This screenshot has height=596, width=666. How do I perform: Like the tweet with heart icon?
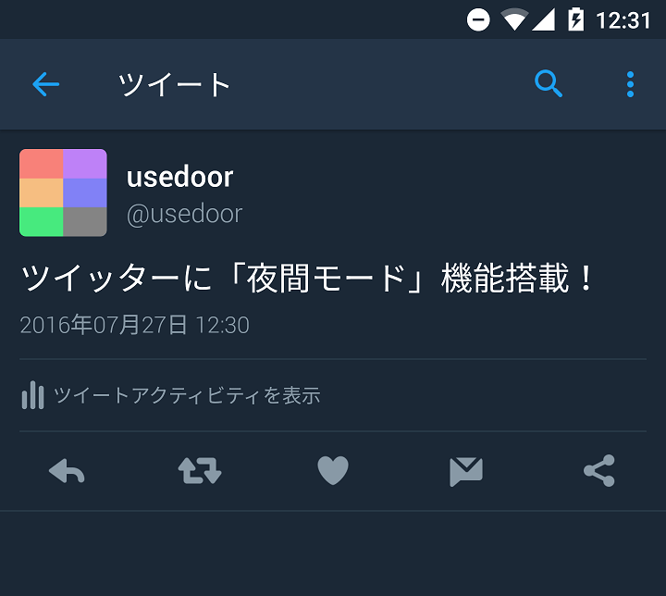click(333, 470)
